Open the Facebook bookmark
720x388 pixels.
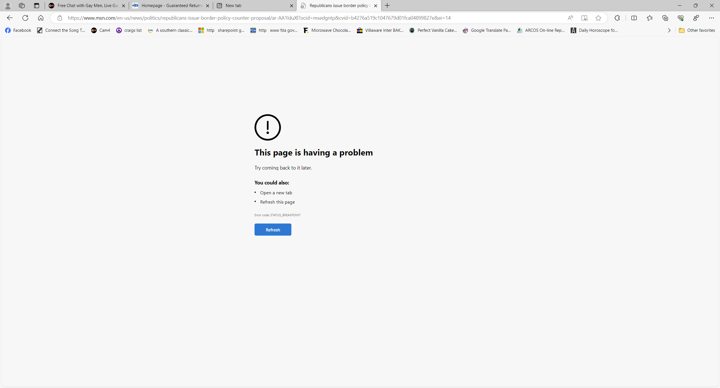[x=18, y=30]
